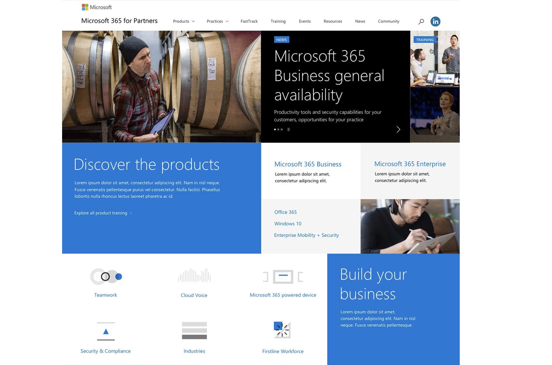Click the Productivity tools and security capabilities text
The width and height of the screenshot is (552, 365).
pos(328,116)
